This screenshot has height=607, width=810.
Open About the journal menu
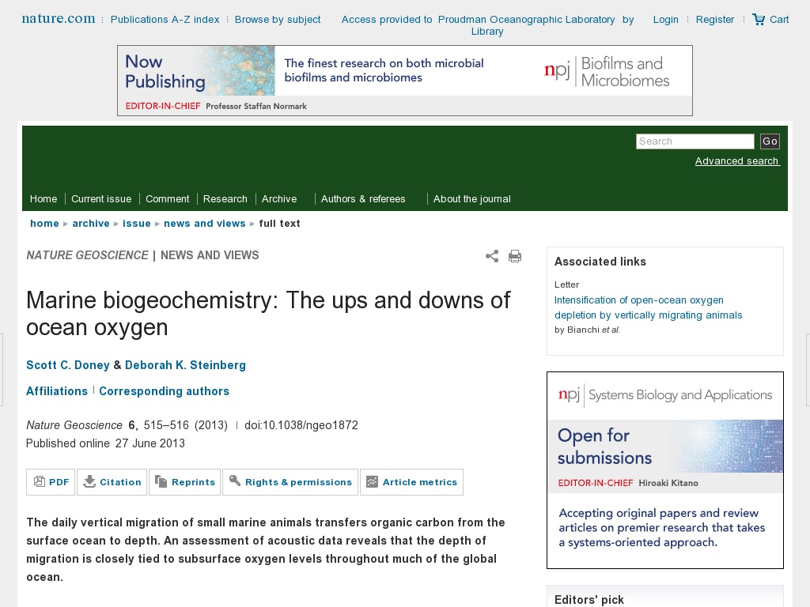click(472, 198)
